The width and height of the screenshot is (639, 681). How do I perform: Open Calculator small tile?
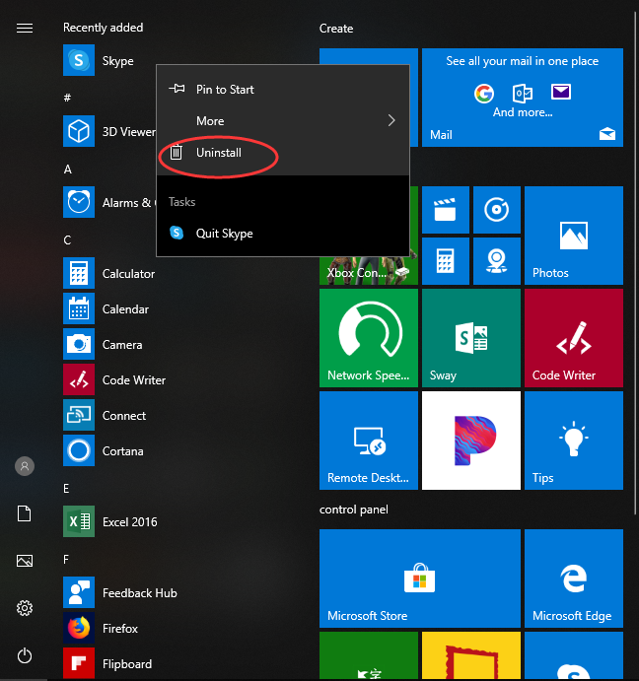point(446,261)
